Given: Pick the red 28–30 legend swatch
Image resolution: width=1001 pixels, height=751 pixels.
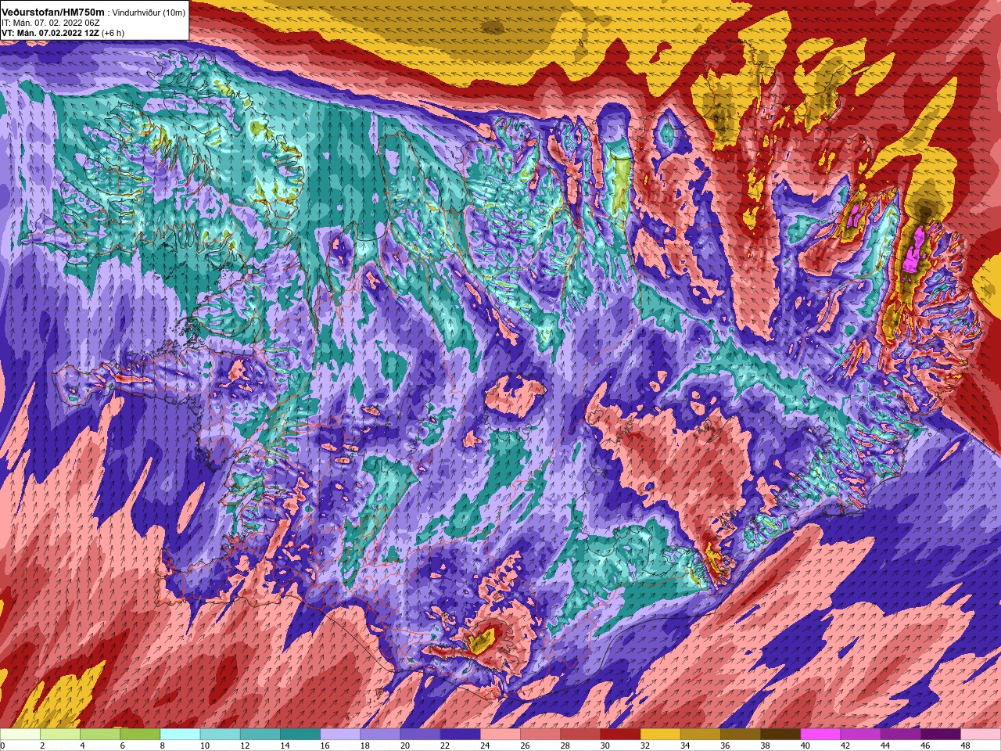Looking at the screenshot, I should [579, 735].
